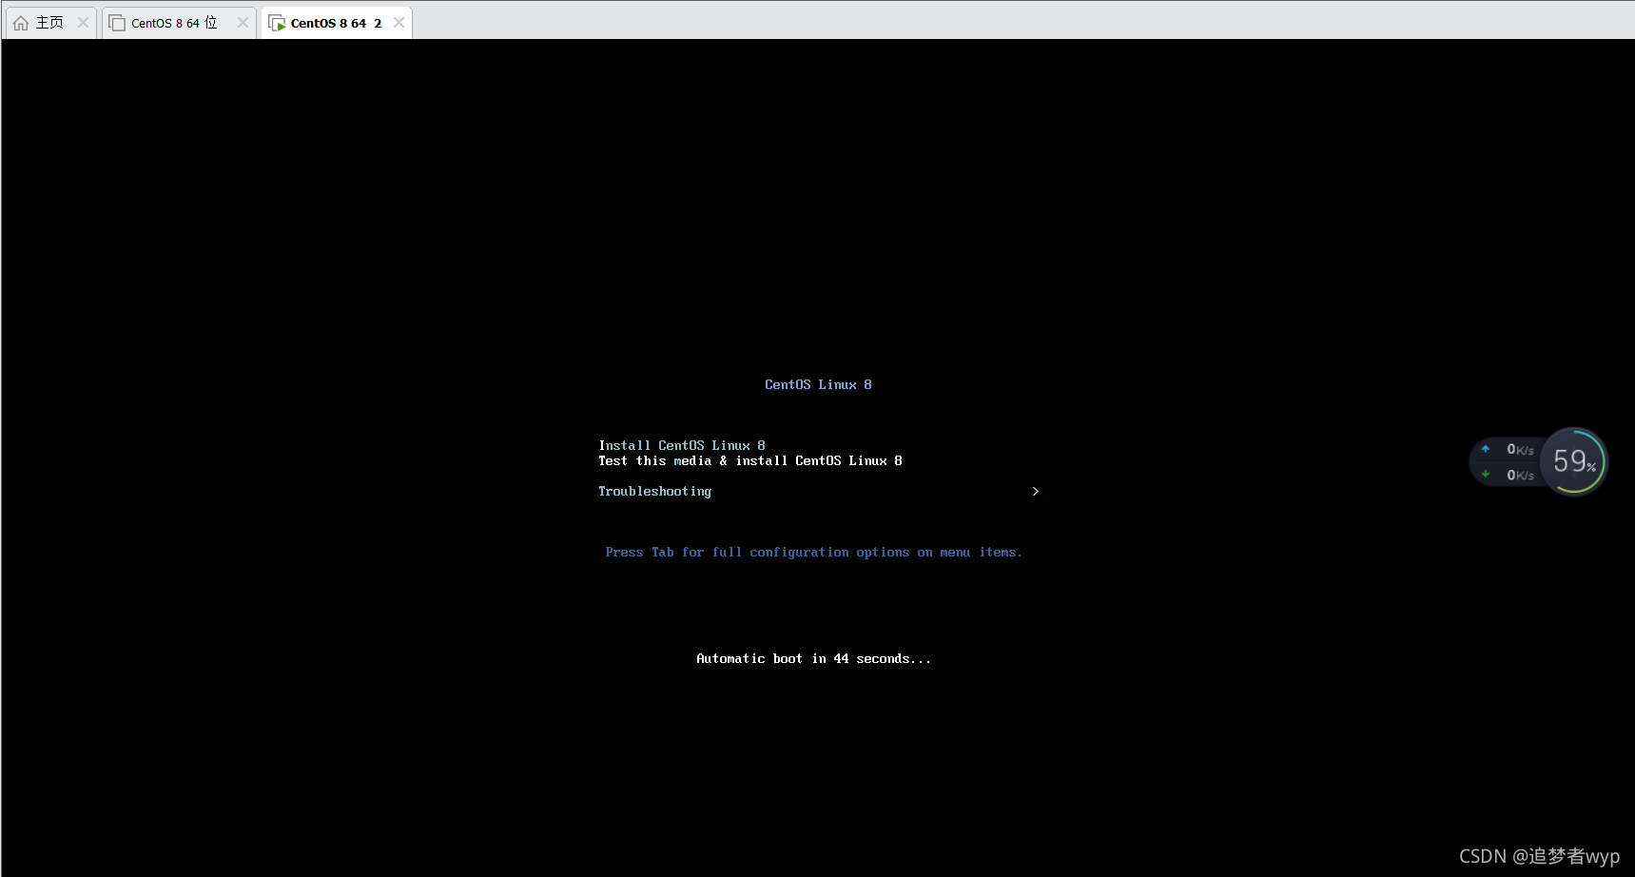Screen dimensions: 1635x877
Task: Close the CentOS 8 64 位 tab
Action: tap(243, 23)
